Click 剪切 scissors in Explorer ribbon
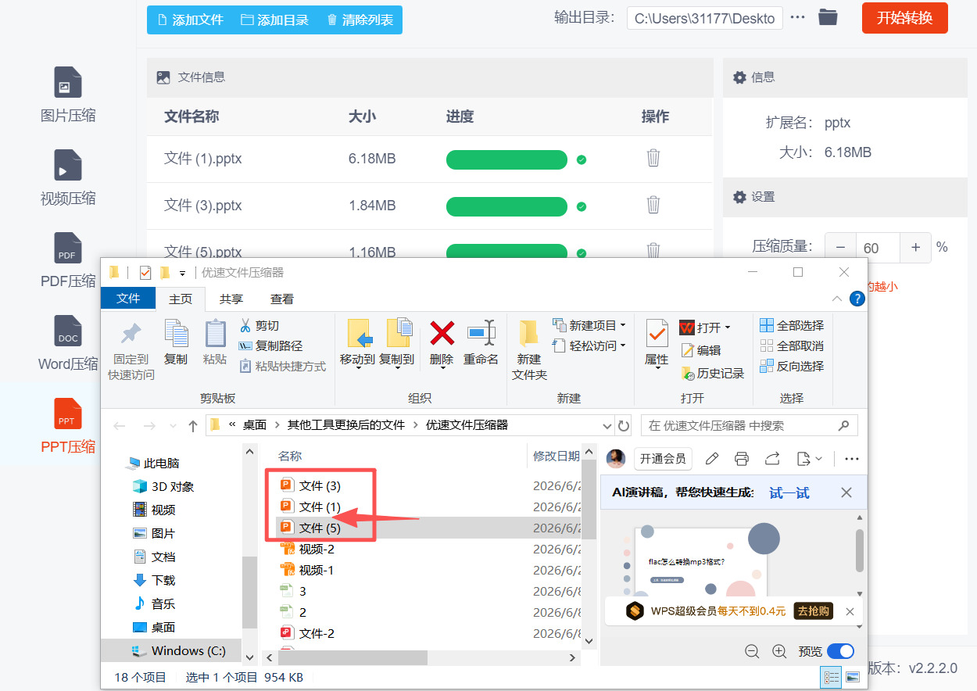This screenshot has width=977, height=691. [x=259, y=325]
